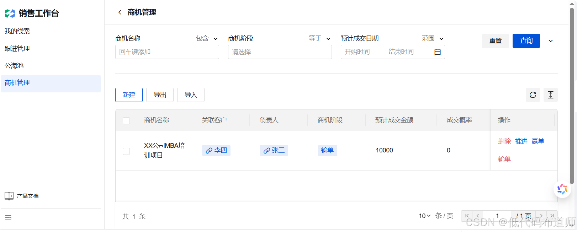This screenshot has height=232, width=577.
Task: Click 推进 in the row actions
Action: coord(521,141)
